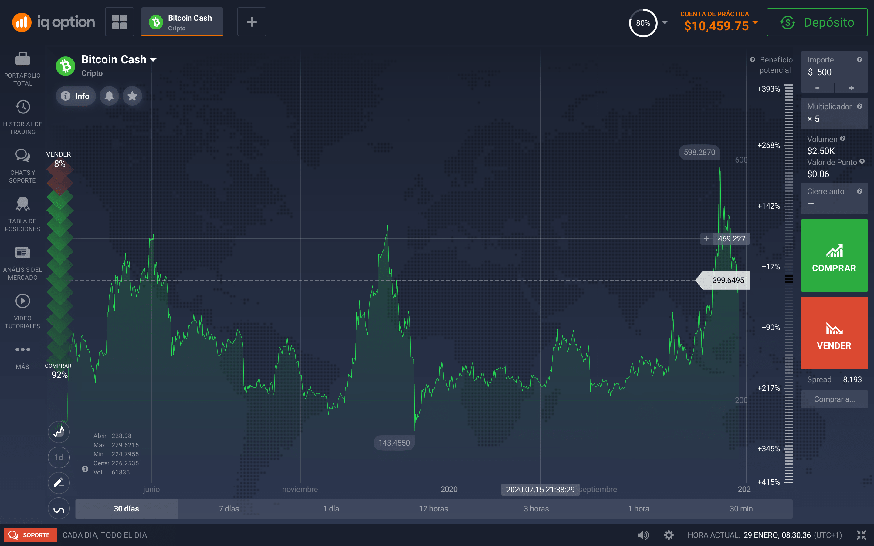Click help icon beside candle data readout
Viewport: 874px width, 546px height.
(85, 469)
